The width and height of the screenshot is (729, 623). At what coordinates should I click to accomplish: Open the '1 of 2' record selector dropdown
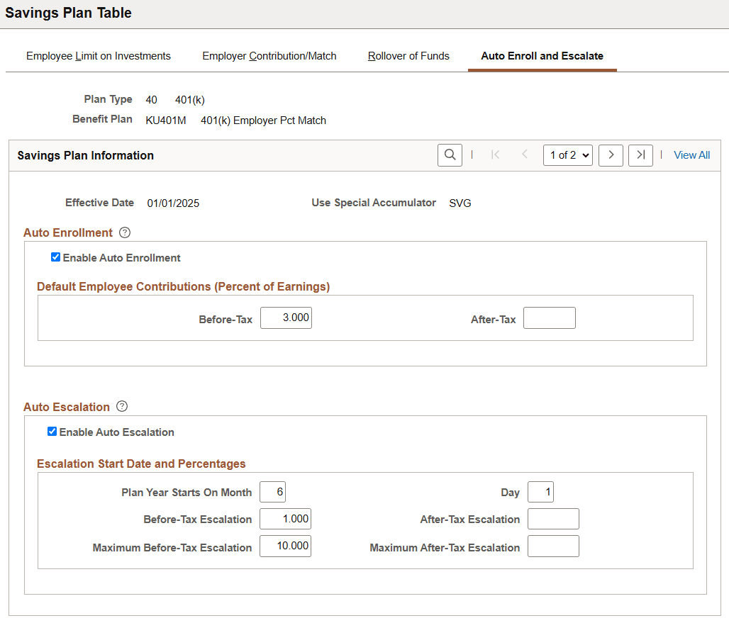(x=567, y=155)
